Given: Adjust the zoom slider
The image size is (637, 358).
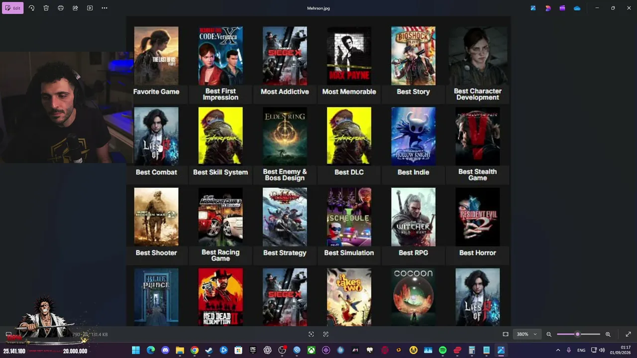Looking at the screenshot, I should tap(578, 334).
